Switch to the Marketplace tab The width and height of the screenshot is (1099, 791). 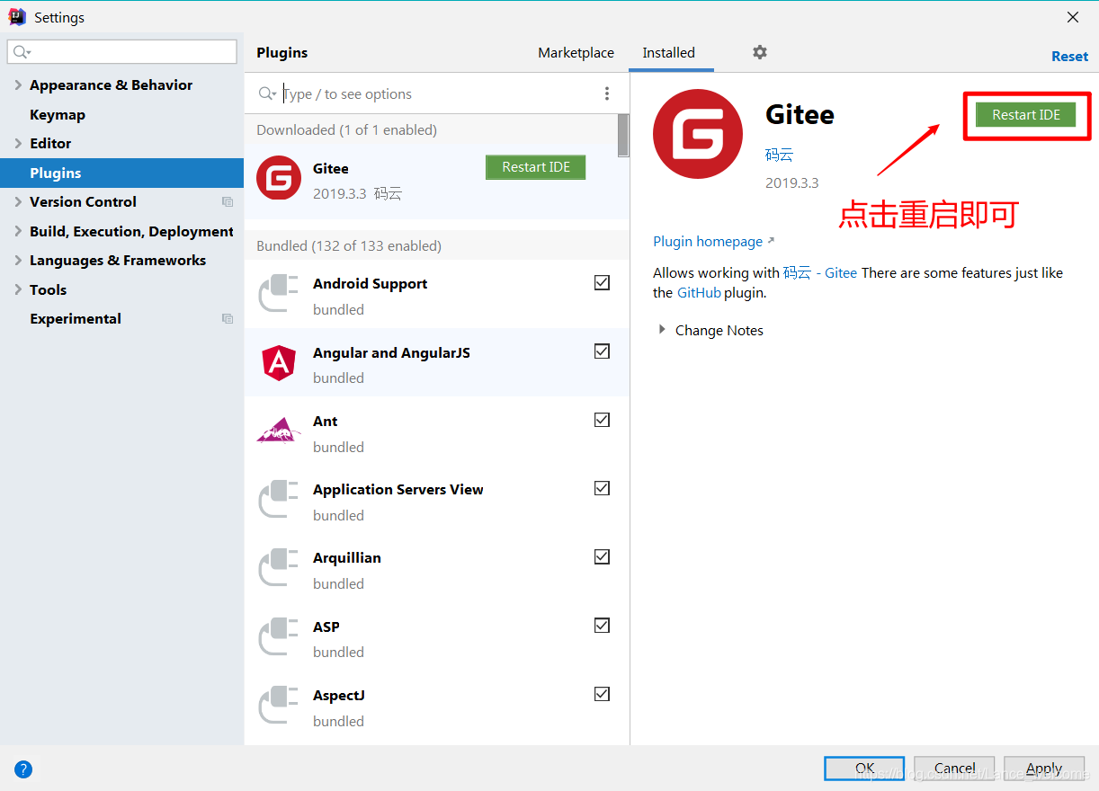tap(576, 53)
